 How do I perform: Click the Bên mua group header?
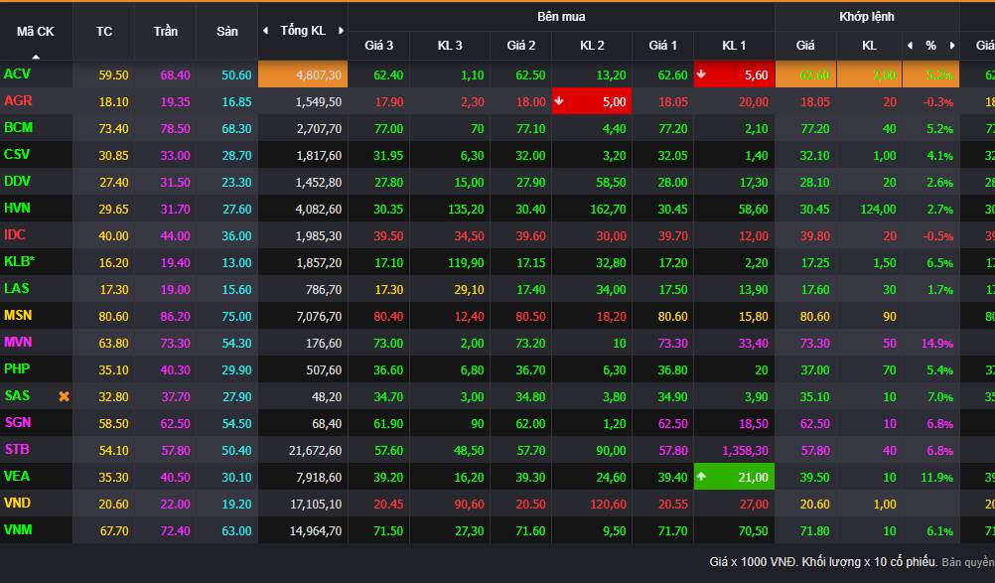(x=561, y=17)
